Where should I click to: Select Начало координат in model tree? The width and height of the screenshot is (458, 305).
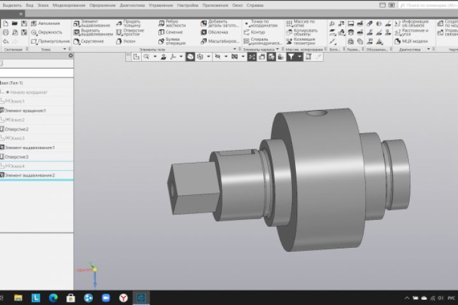pyautogui.click(x=29, y=92)
